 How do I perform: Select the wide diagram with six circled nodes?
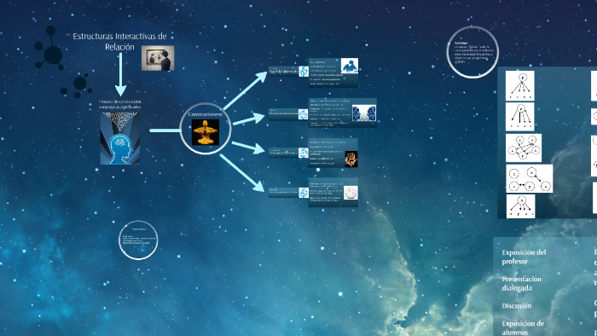[530, 178]
